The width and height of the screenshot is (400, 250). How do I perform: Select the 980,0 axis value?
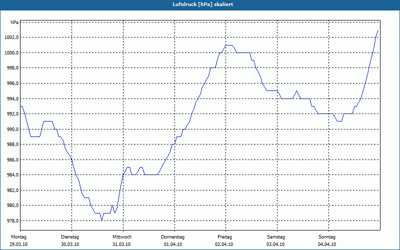[x=12, y=205]
